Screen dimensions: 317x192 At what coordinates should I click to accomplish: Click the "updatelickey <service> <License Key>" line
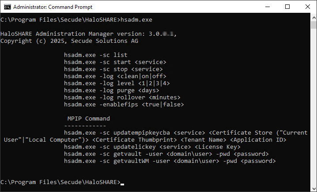point(152,147)
